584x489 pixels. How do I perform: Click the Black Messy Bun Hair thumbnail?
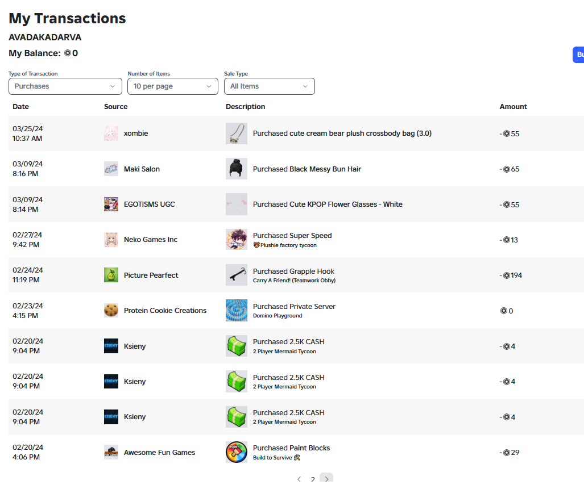[236, 169]
